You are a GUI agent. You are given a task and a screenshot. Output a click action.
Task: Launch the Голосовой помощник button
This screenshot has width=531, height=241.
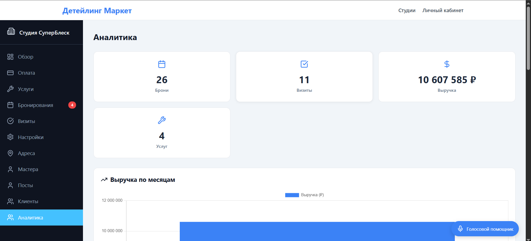click(485, 229)
